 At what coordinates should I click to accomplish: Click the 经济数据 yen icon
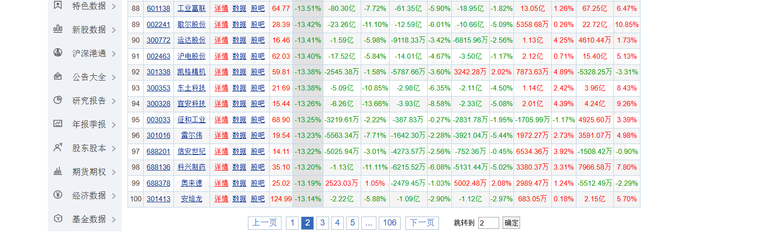[x=58, y=195]
